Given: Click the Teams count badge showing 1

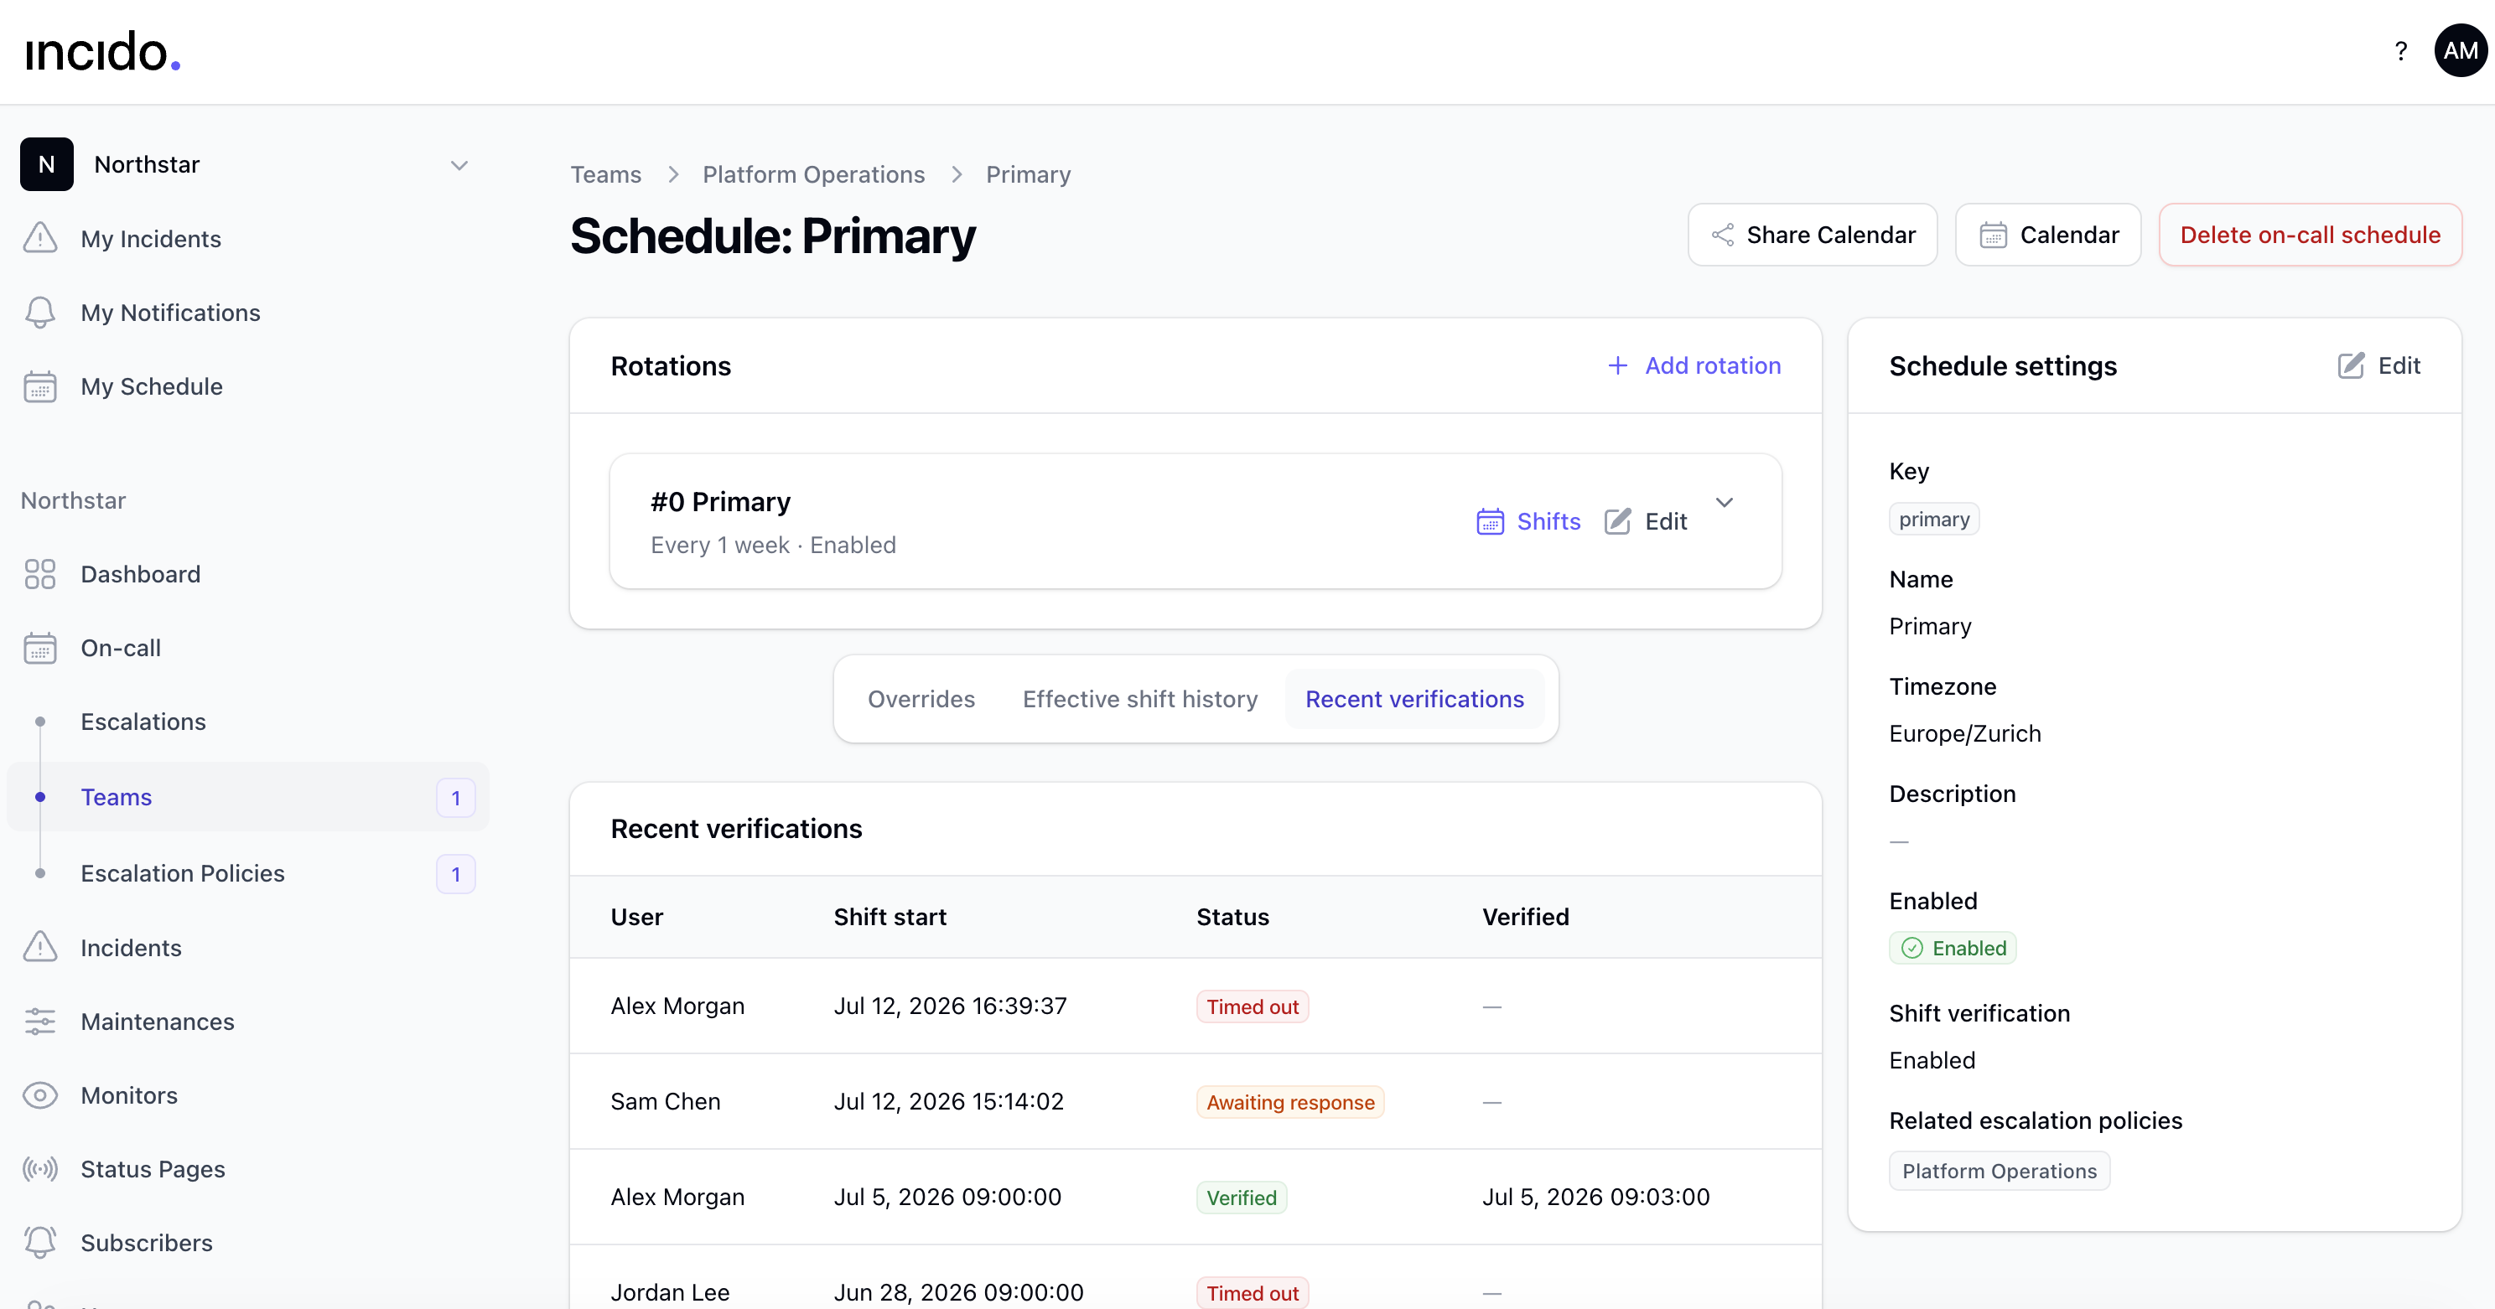Looking at the screenshot, I should tap(456, 798).
